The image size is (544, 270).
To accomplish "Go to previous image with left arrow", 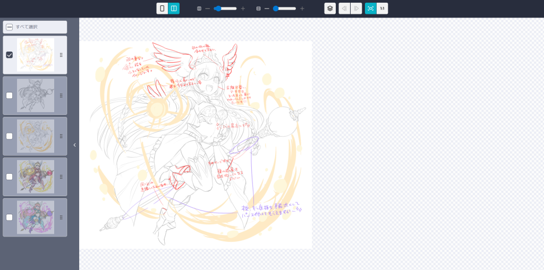I will 344,9.
